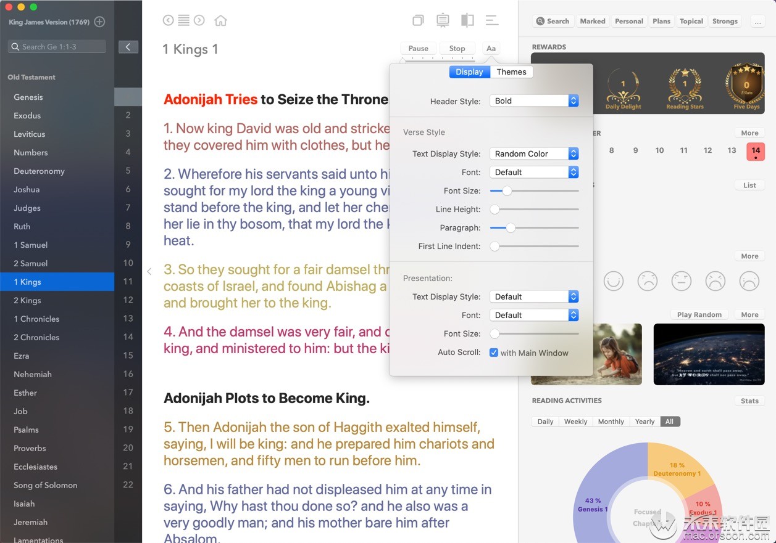Toggle the split view icon
The width and height of the screenshot is (776, 543).
467,20
